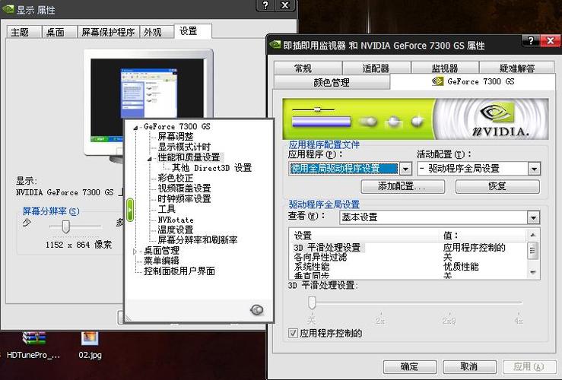This screenshot has width=562, height=380.
Task: Select 控制面板用户界面 tree item
Action: pyautogui.click(x=179, y=271)
